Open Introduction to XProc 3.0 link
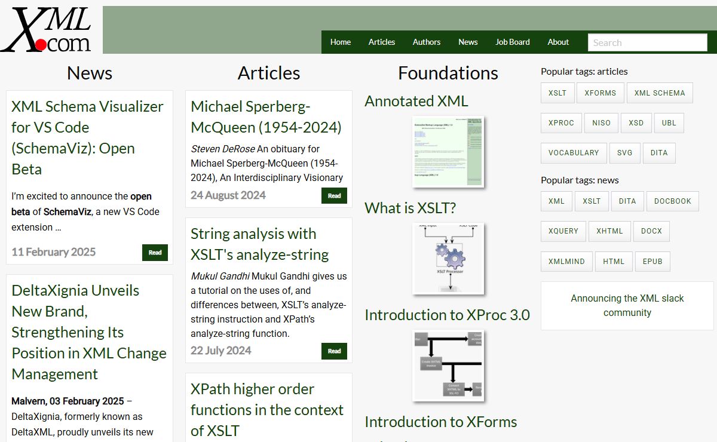The image size is (717, 442). (x=448, y=315)
